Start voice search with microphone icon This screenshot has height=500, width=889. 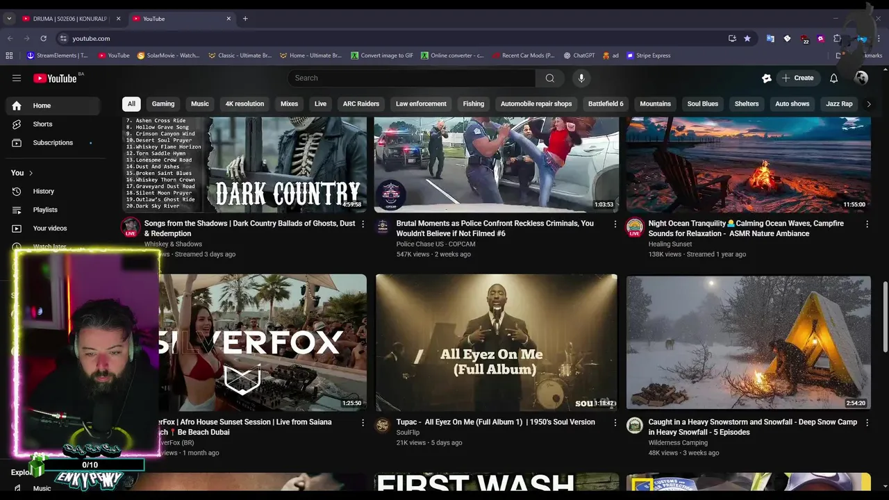(581, 78)
